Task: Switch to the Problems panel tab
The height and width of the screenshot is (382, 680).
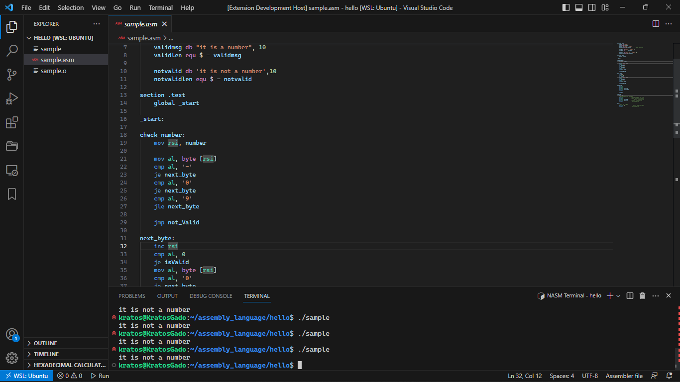Action: 132,296
